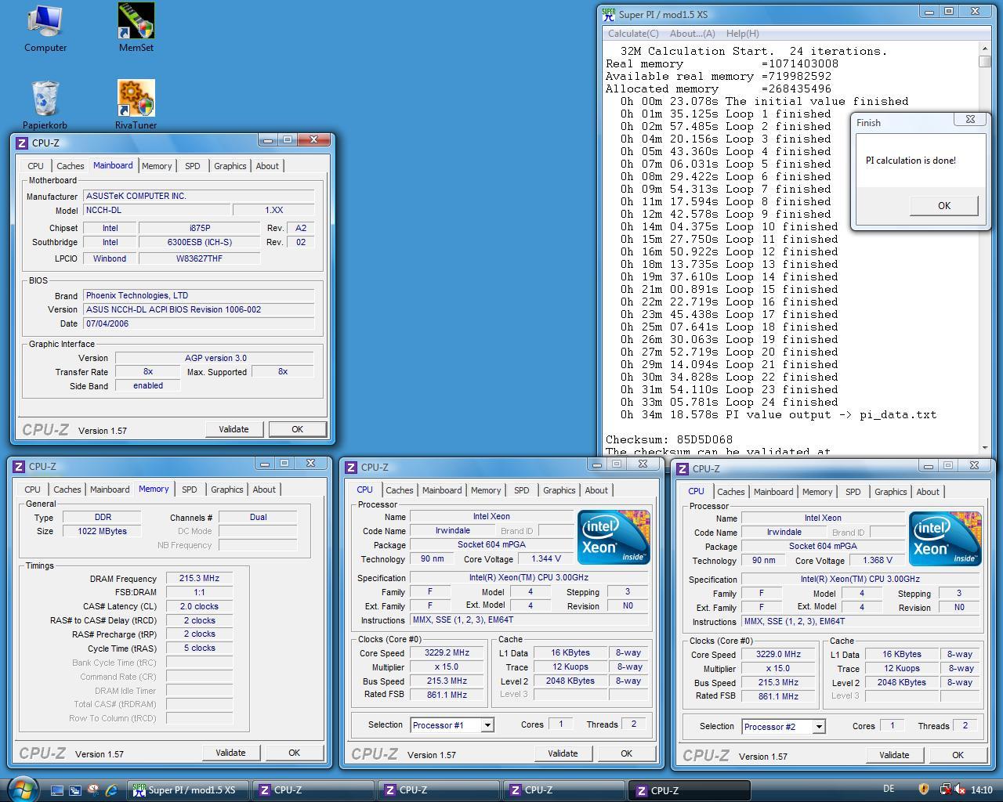The width and height of the screenshot is (1003, 802).
Task: Open the Help(H) menu in Super PI
Action: point(742,34)
